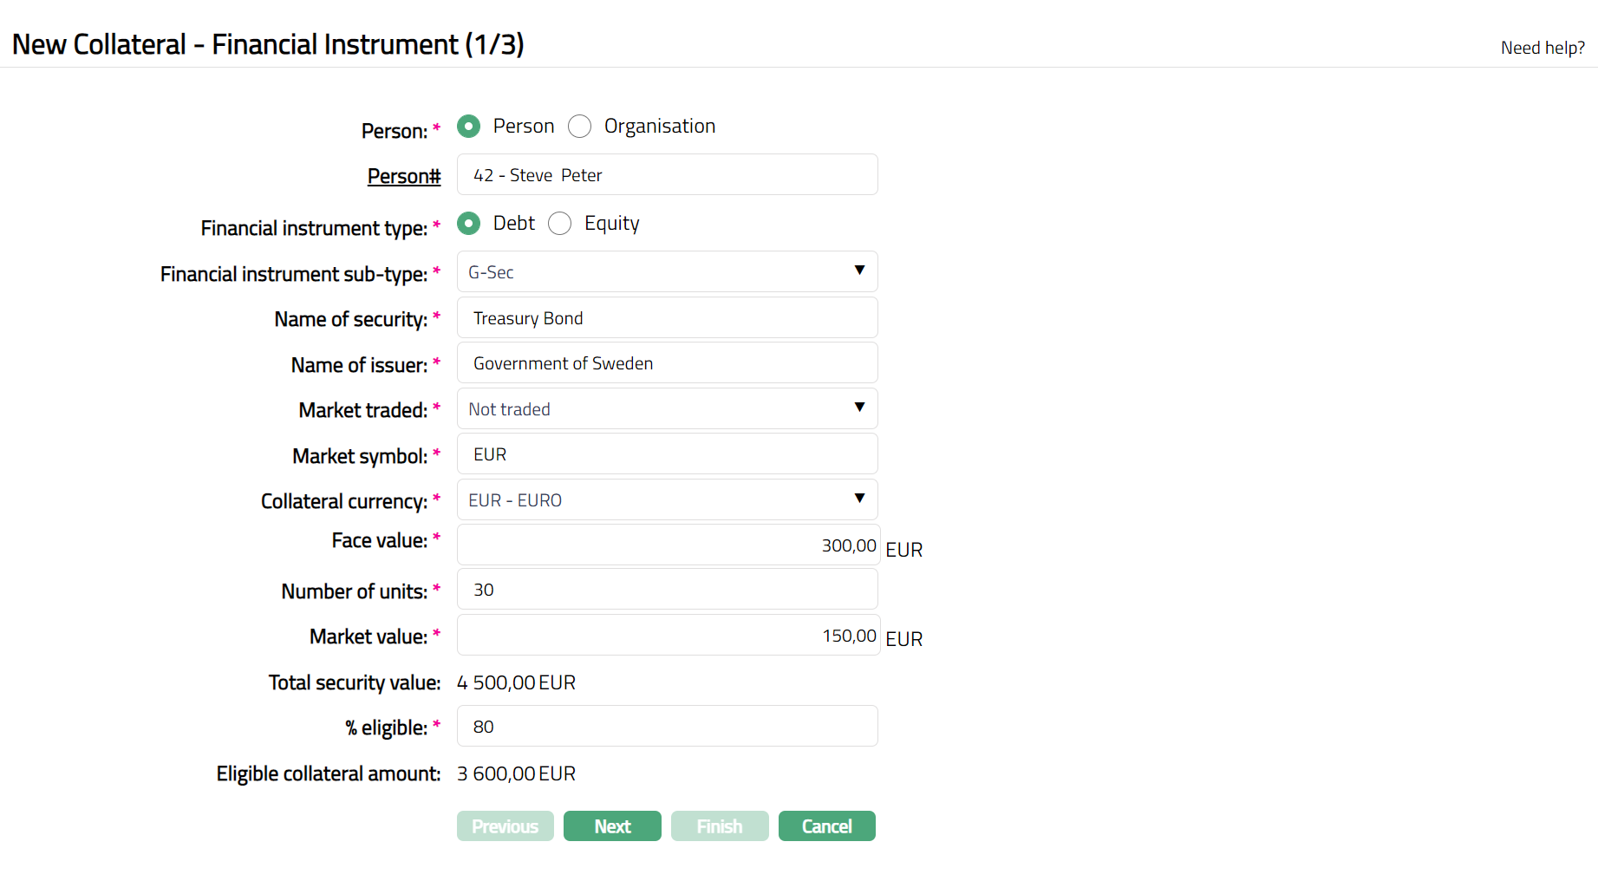Image resolution: width=1598 pixels, height=894 pixels.
Task: Click the Name of security field
Action: point(667,318)
